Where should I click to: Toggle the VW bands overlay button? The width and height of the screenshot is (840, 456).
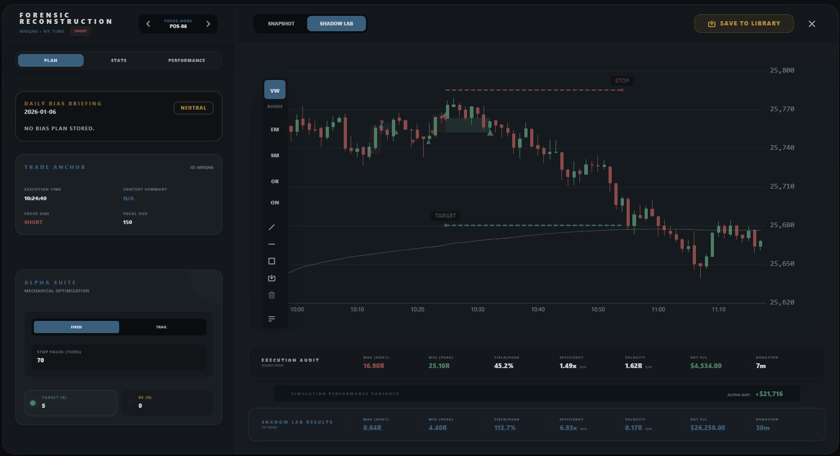click(x=274, y=90)
